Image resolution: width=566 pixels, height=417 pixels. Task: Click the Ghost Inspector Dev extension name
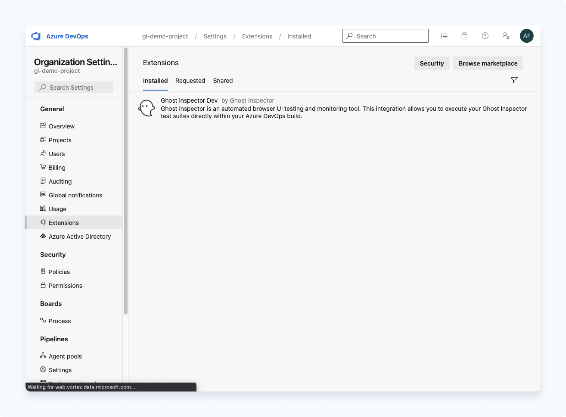(189, 100)
